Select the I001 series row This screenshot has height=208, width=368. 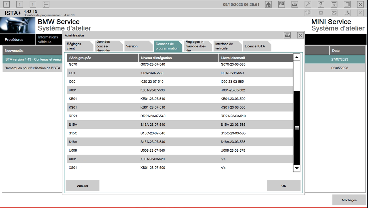tap(180, 73)
